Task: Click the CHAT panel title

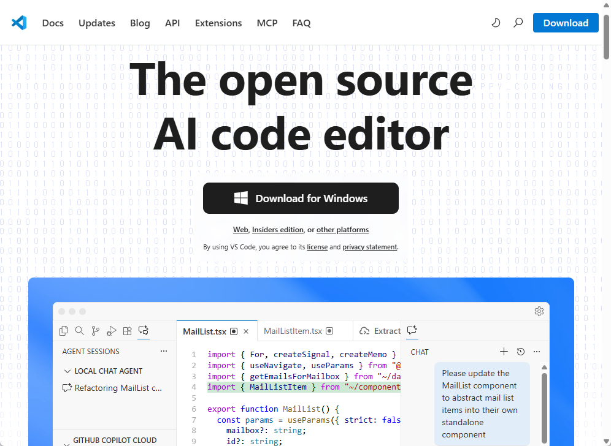Action: 419,352
